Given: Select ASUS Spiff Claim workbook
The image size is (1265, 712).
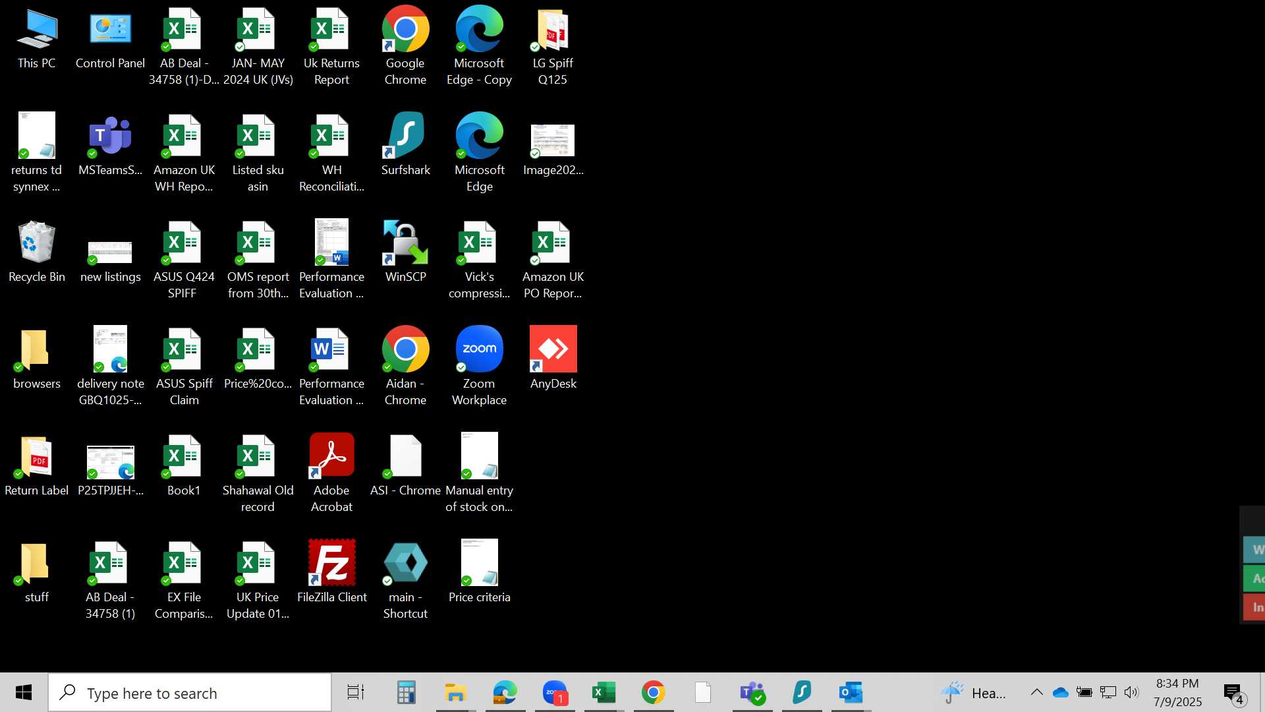Looking at the screenshot, I should (184, 367).
